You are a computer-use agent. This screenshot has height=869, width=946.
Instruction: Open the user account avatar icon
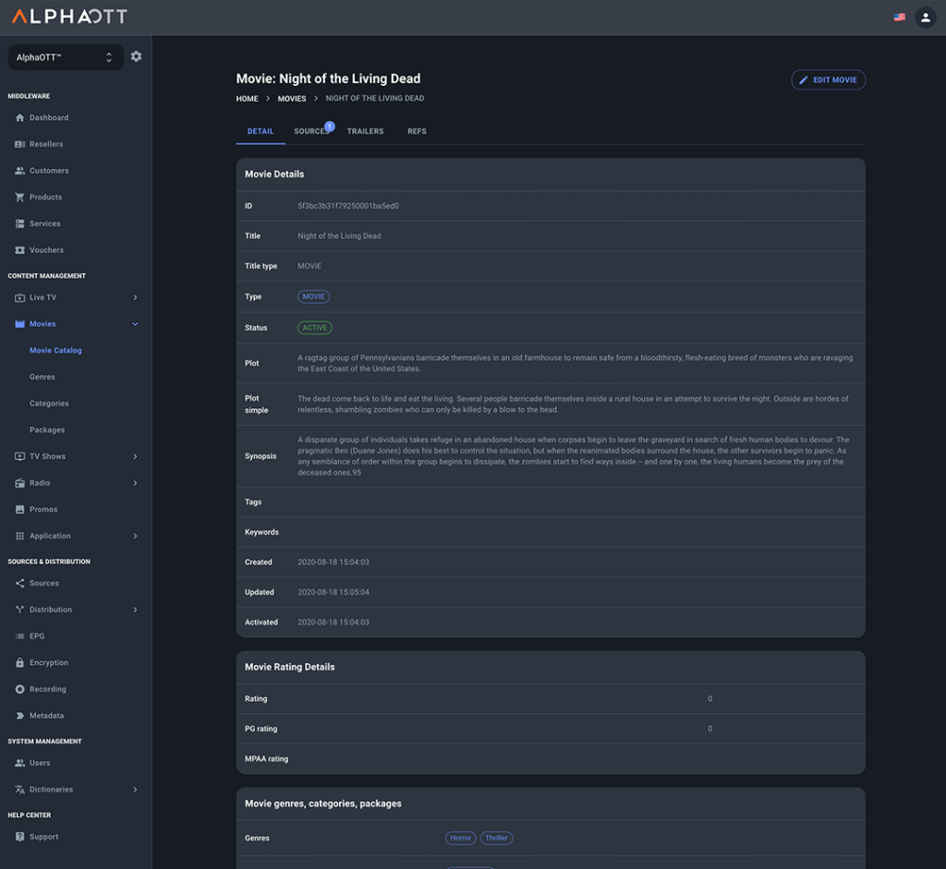click(925, 18)
